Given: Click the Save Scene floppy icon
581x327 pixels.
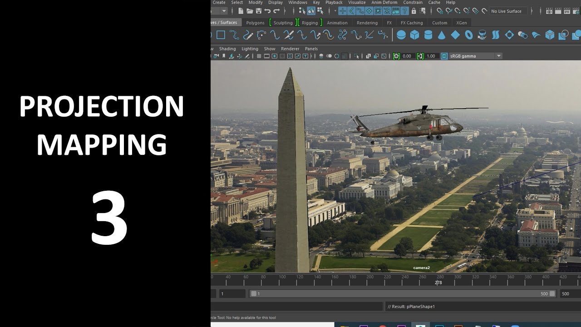Looking at the screenshot, I should point(258,11).
